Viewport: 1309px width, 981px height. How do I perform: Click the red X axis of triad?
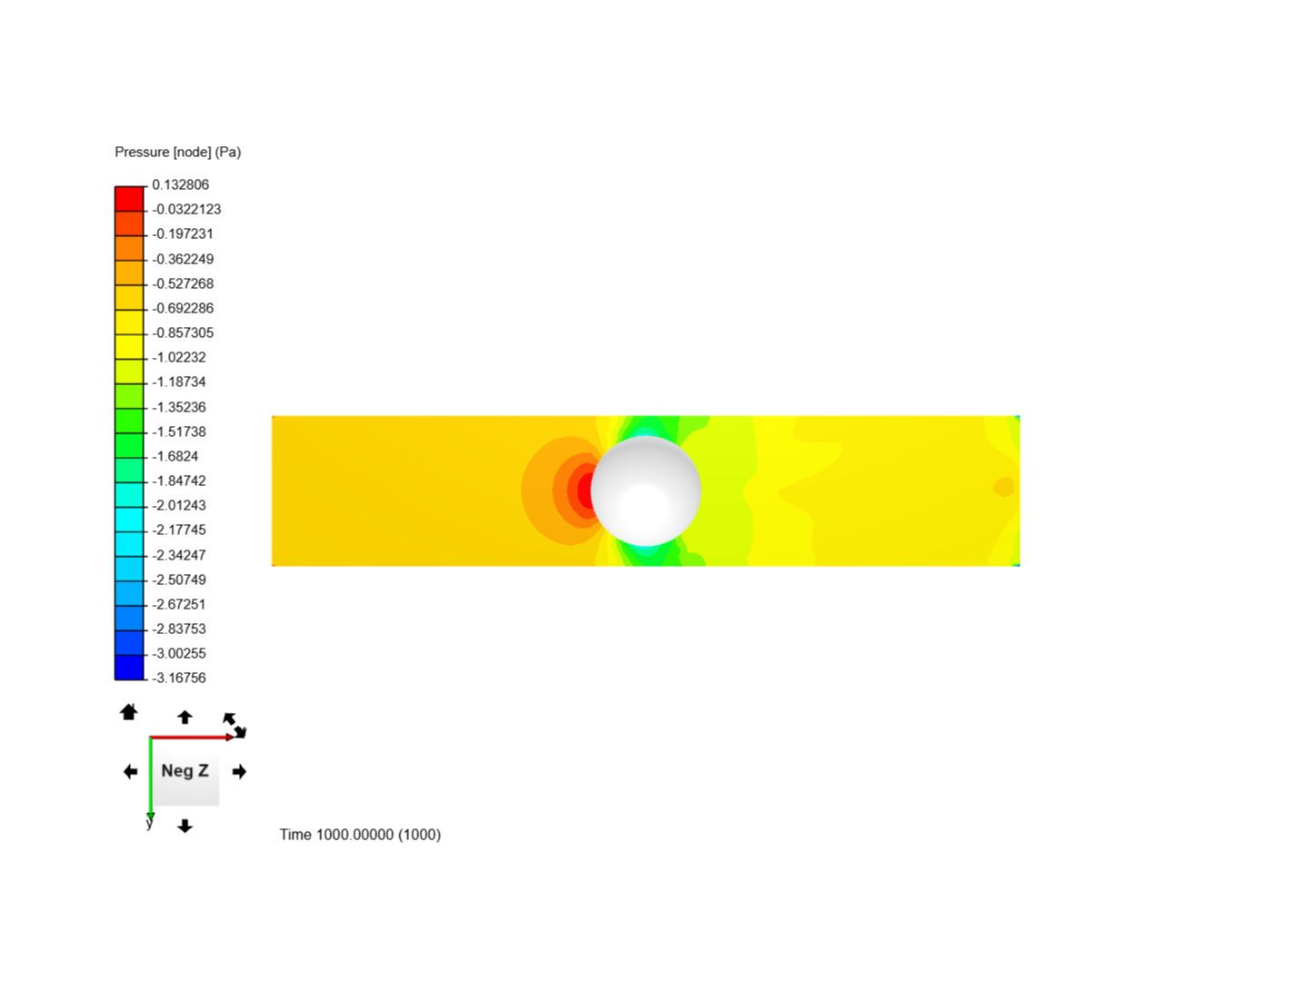click(192, 737)
